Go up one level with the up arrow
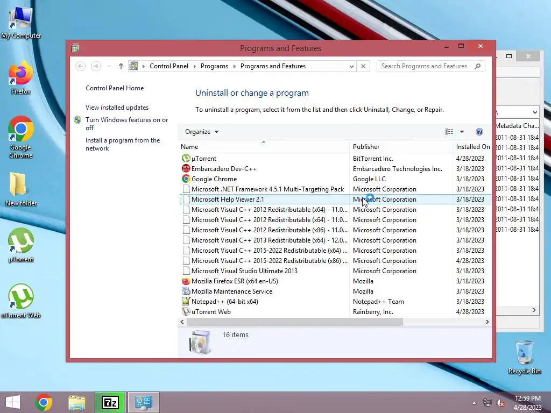551x413 pixels. (121, 66)
